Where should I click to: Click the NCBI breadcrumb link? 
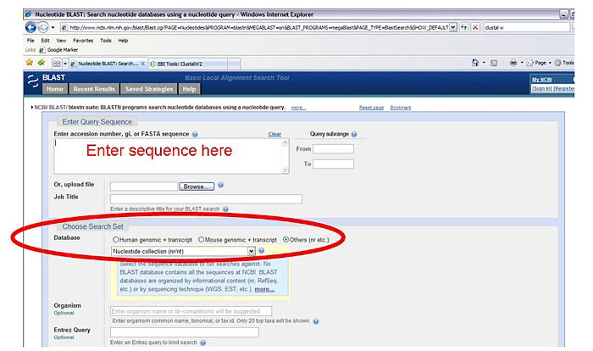tap(41, 108)
